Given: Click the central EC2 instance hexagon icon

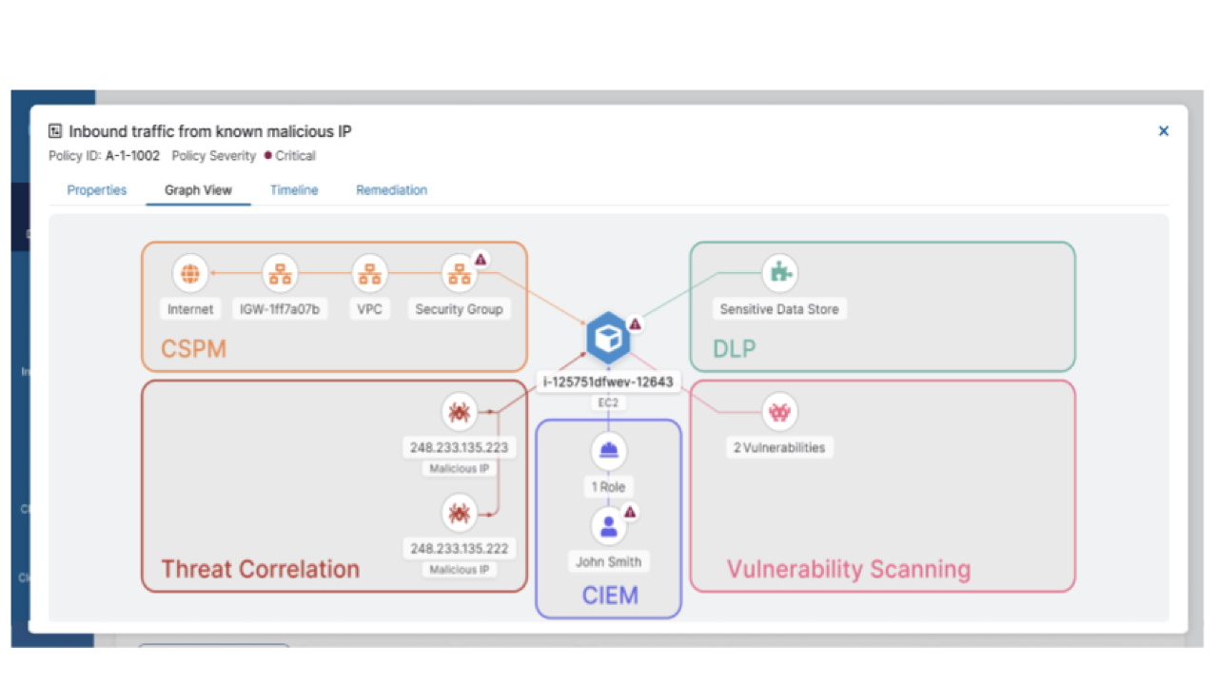Looking at the screenshot, I should [608, 338].
